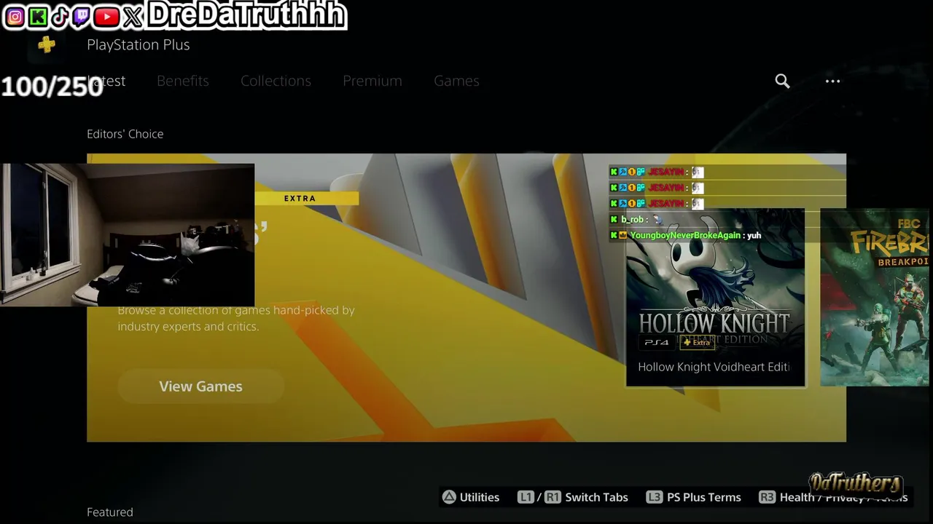Click the TikTok icon in stream overlay
The image size is (933, 524).
[x=60, y=16]
